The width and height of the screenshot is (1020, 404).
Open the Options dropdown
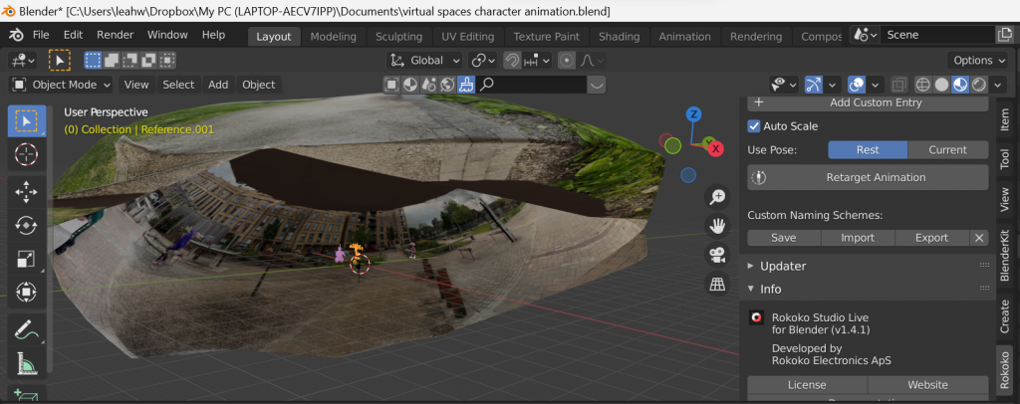coord(978,61)
